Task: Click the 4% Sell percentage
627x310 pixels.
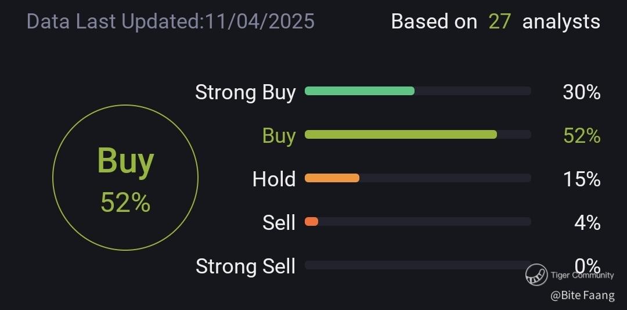Action: tap(588, 223)
